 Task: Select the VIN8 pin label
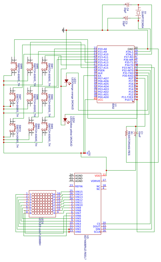[x=78, y=210]
